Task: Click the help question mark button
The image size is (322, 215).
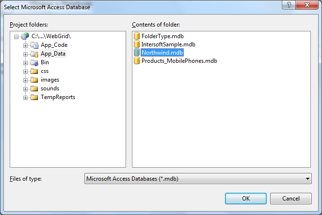Action: pyautogui.click(x=289, y=5)
